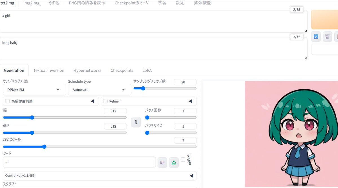This screenshot has width=338, height=188.
Task: Click the シード seed input field
Action: [x=79, y=162]
